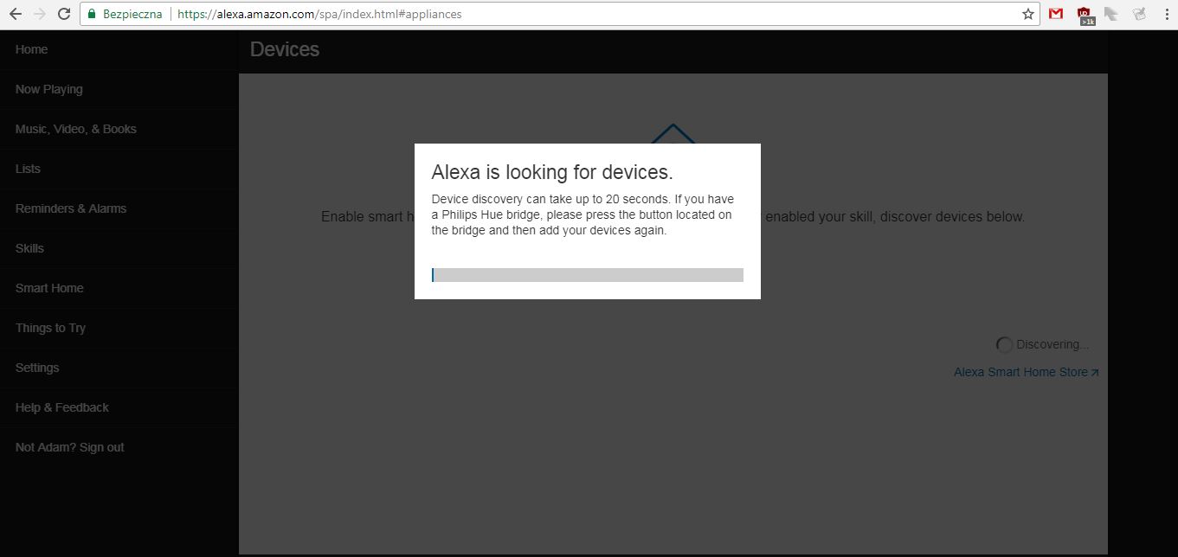Open Now Playing in the sidebar
Screen dimensions: 1178x557
click(119, 89)
